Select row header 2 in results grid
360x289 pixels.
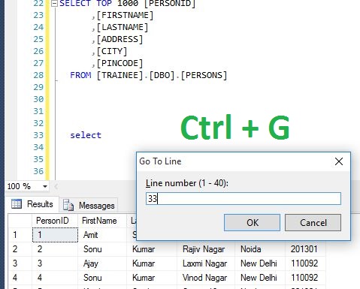pos(20,249)
